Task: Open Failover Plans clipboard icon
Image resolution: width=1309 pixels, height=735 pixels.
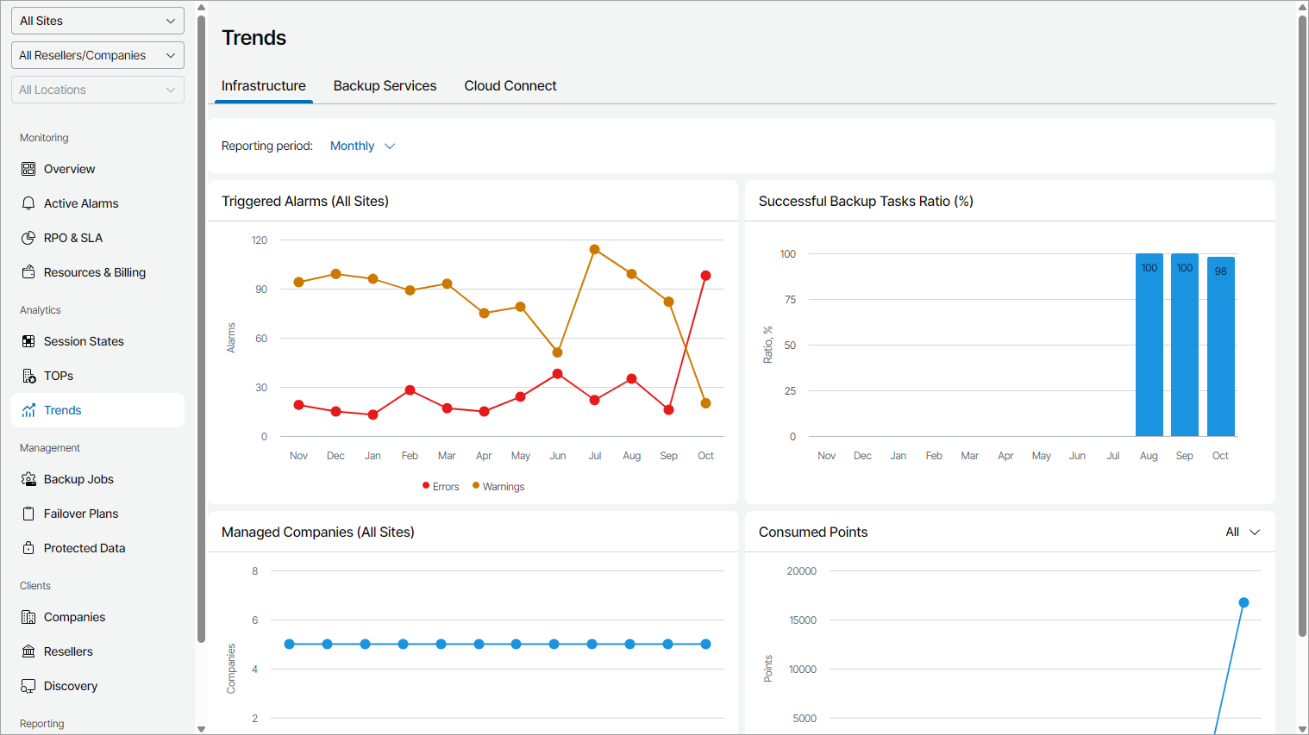Action: [28, 514]
